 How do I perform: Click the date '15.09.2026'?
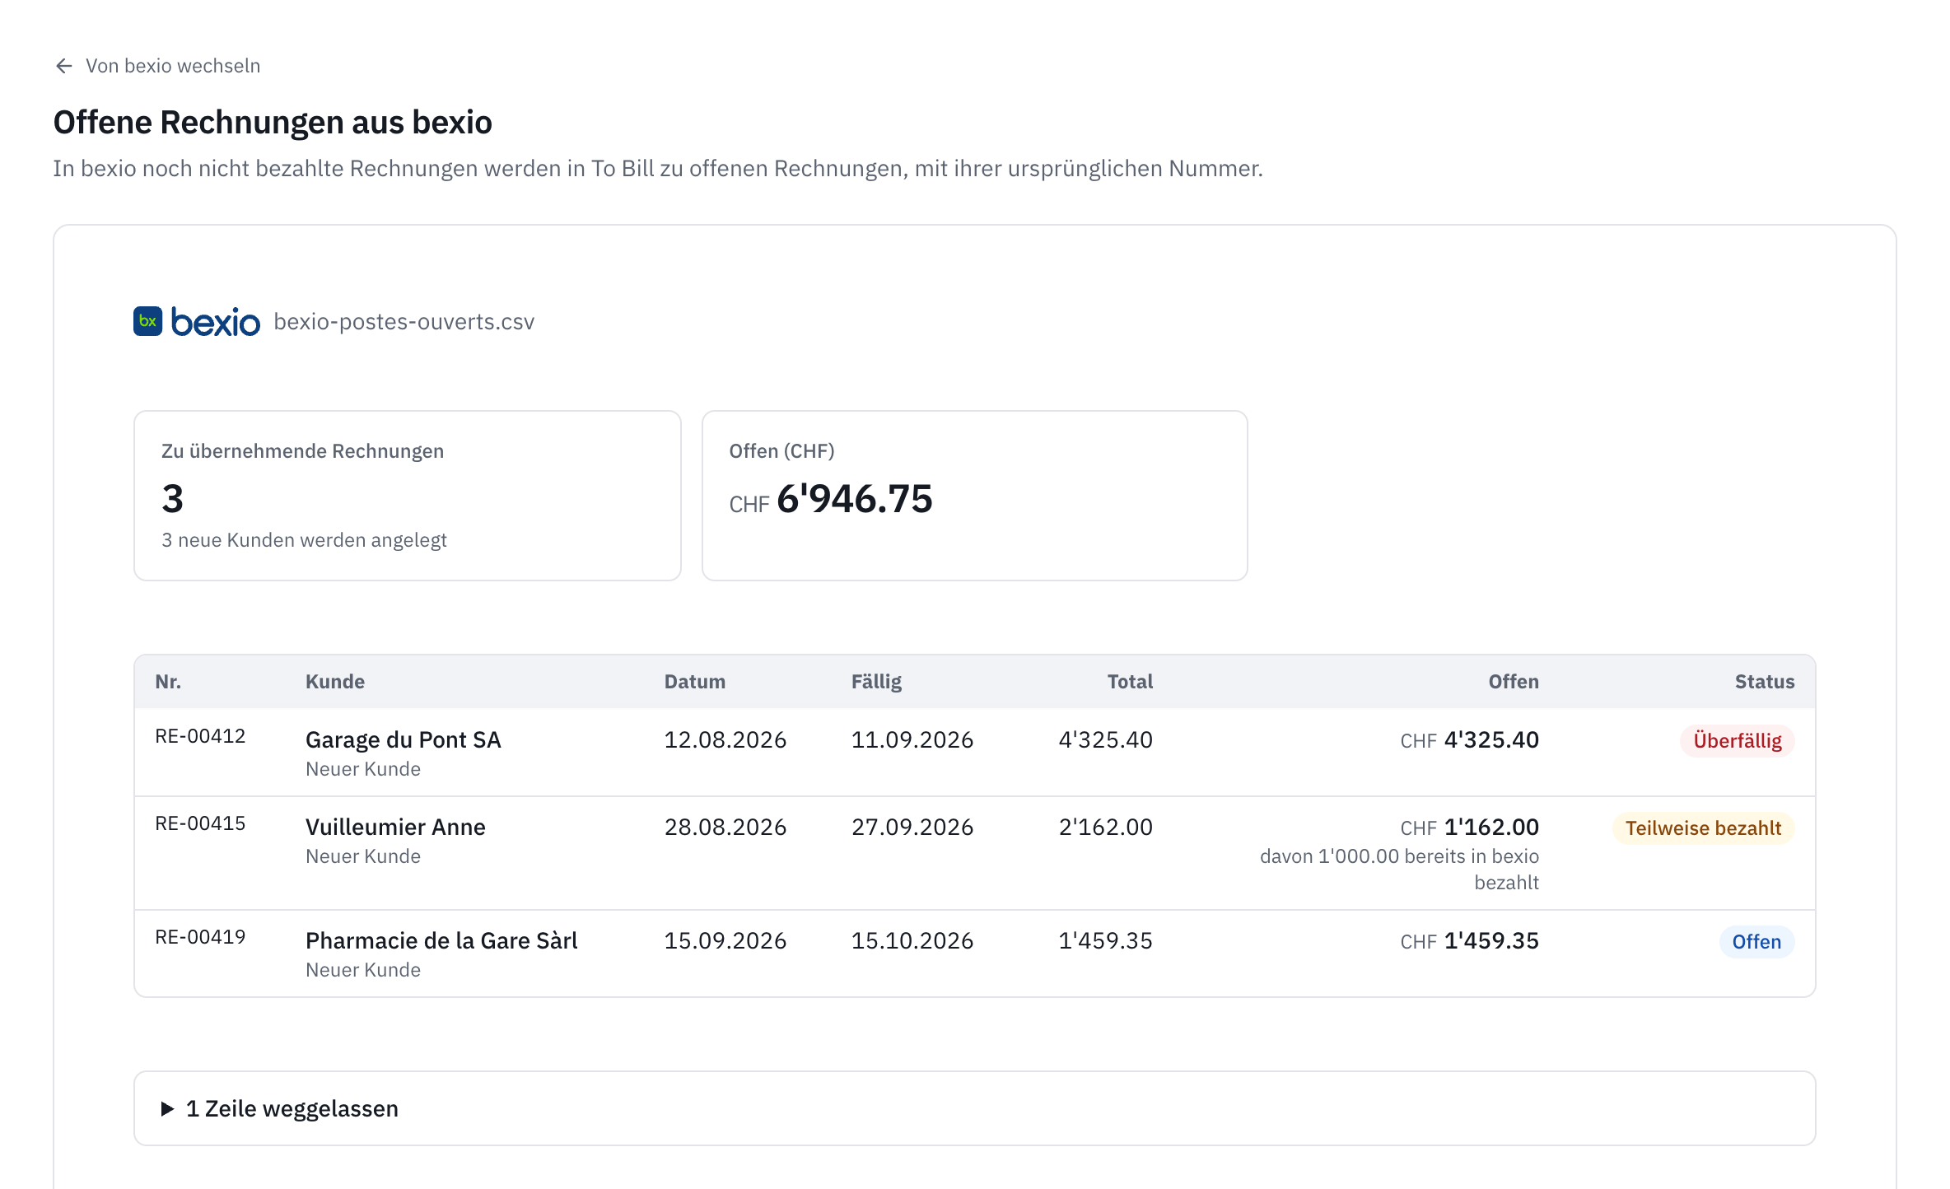(x=725, y=940)
